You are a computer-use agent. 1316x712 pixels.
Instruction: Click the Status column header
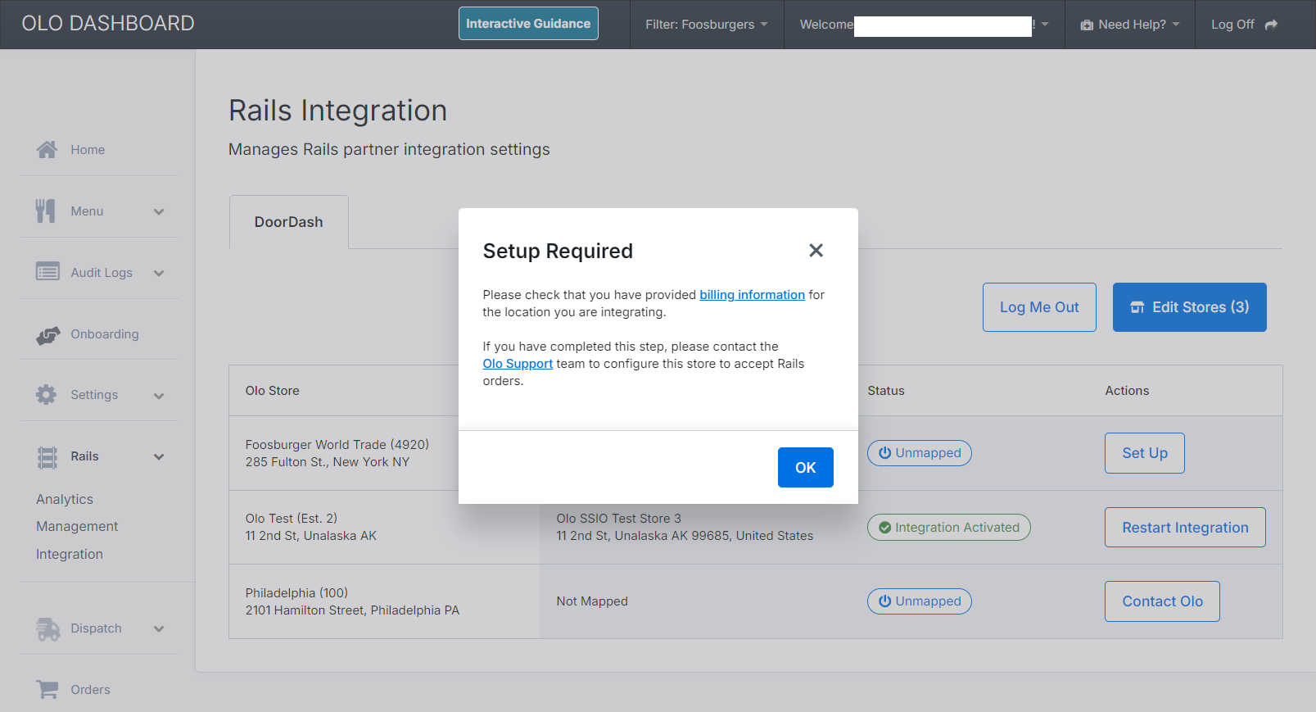[886, 391]
